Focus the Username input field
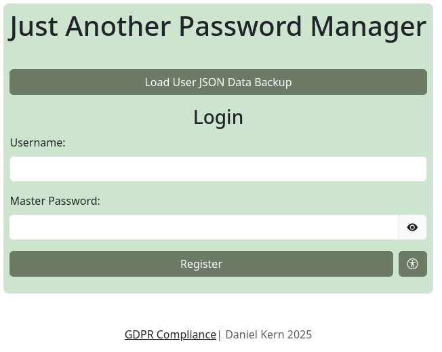 point(218,169)
